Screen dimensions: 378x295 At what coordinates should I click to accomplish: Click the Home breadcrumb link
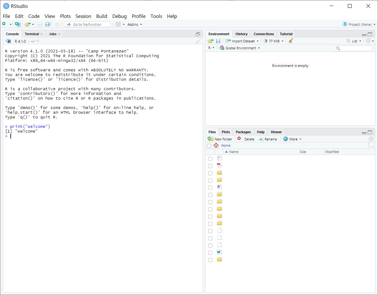point(225,145)
